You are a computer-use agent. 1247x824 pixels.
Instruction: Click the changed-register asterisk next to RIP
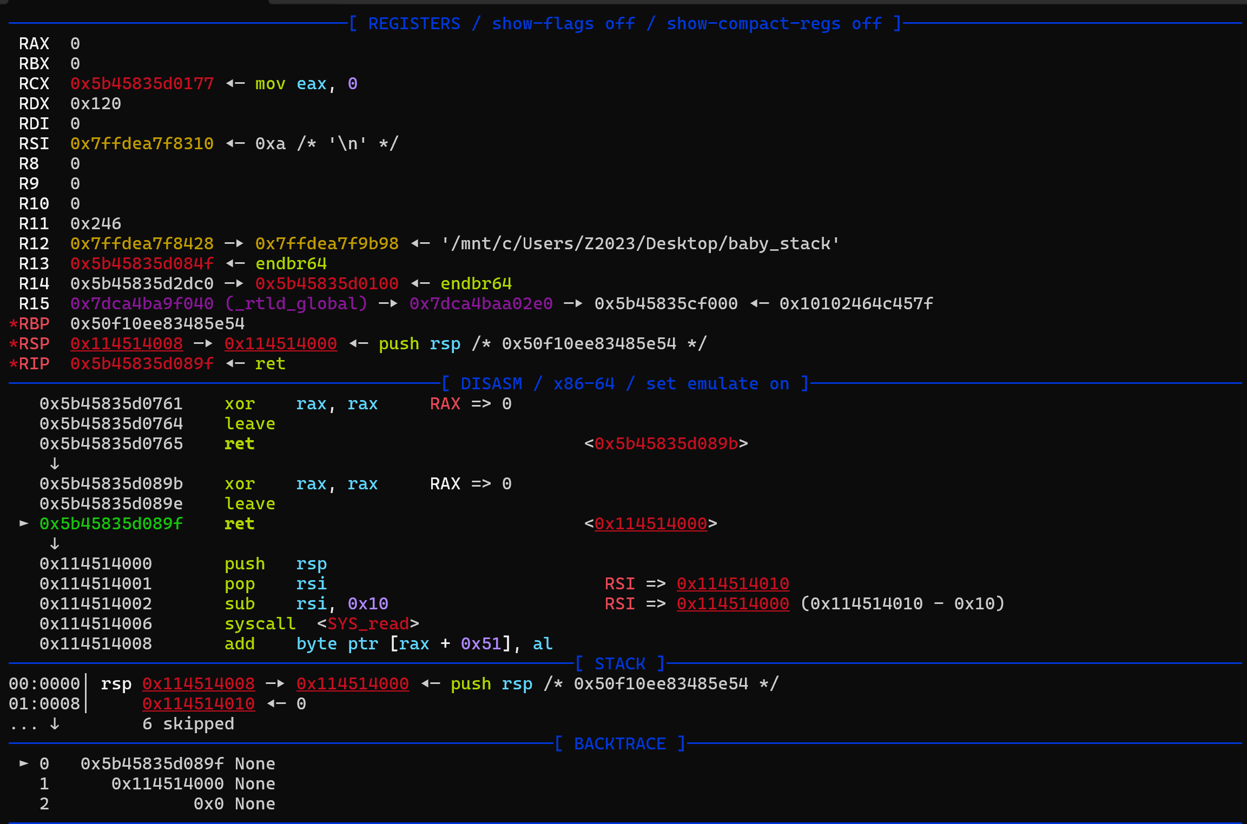(14, 364)
